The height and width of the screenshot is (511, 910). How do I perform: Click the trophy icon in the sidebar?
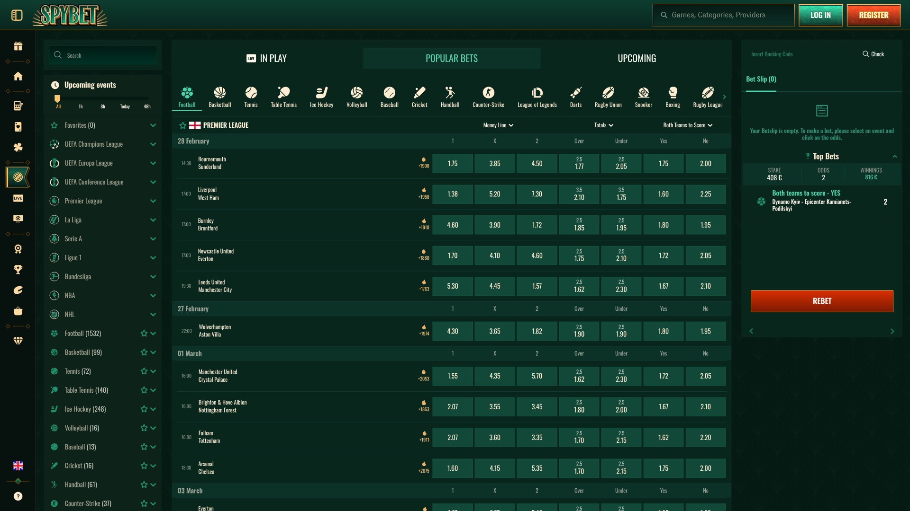pos(18,270)
